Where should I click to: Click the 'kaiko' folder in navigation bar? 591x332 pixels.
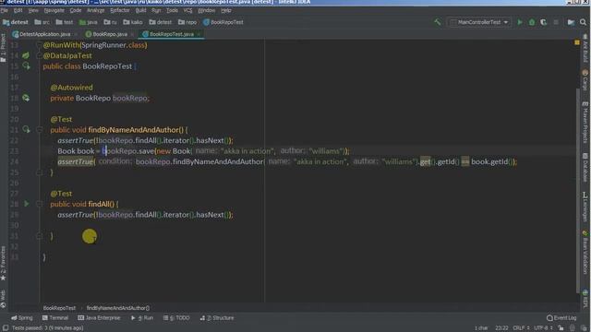(133, 22)
